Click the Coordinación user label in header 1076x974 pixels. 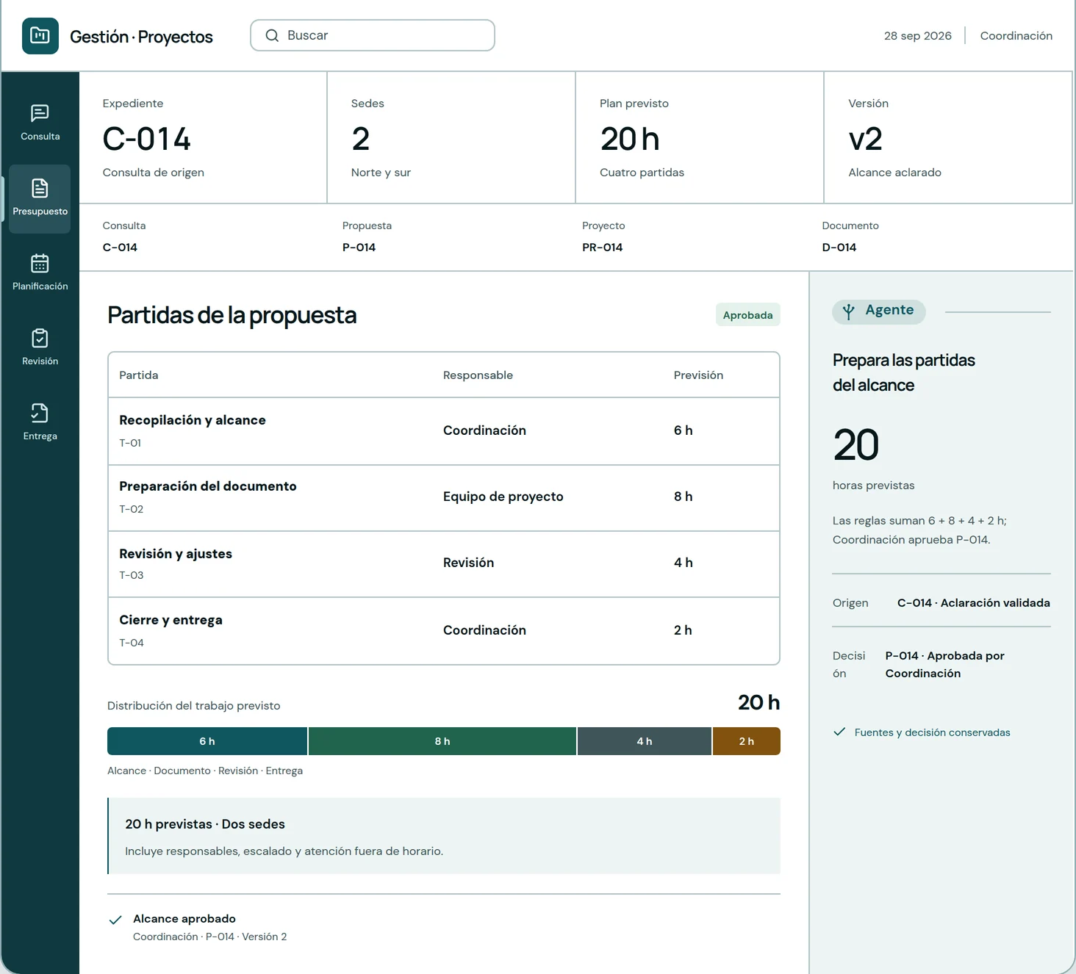coord(1016,35)
